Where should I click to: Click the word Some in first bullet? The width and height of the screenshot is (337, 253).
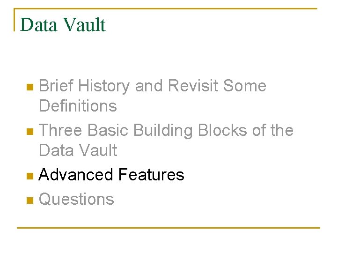pos(245,85)
